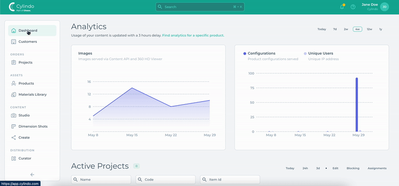Select the 2w analytics range
The image size is (399, 186).
(x=346, y=29)
